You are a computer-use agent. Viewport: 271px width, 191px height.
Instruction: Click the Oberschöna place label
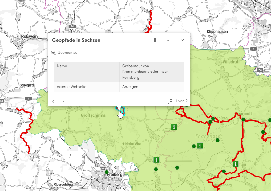[63, 185]
